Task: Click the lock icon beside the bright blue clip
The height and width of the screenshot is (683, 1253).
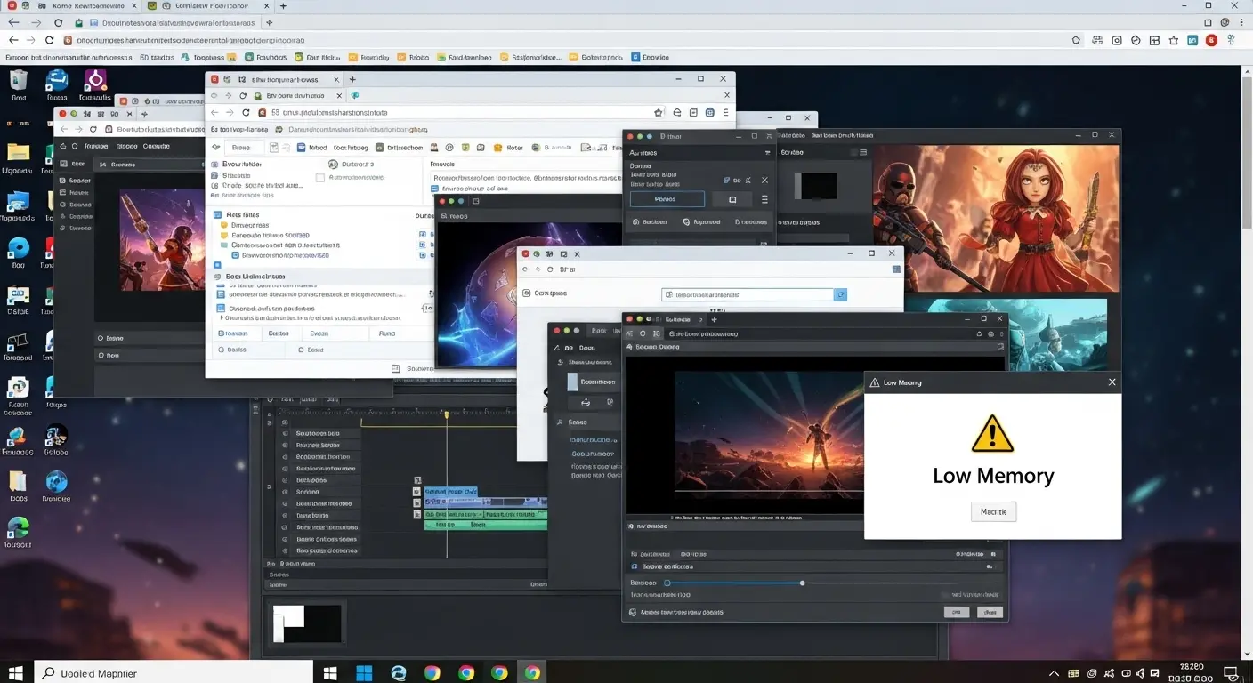Action: (416, 491)
